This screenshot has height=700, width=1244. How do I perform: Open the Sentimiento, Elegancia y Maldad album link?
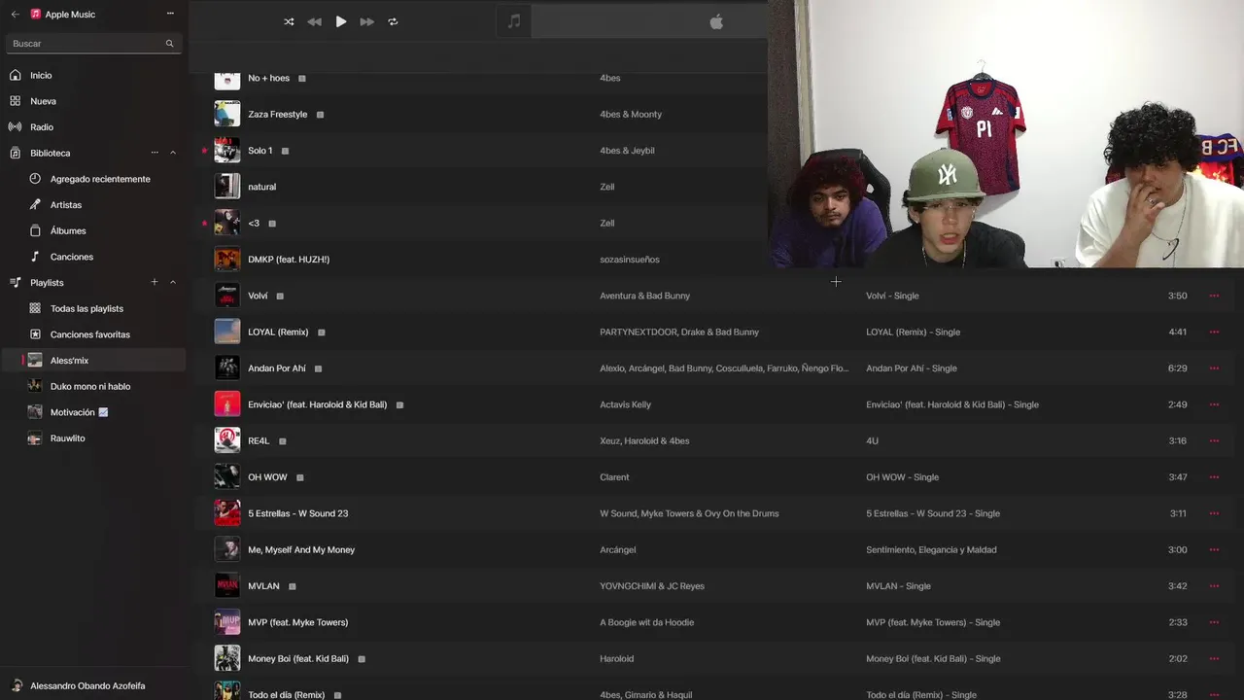coord(931,549)
